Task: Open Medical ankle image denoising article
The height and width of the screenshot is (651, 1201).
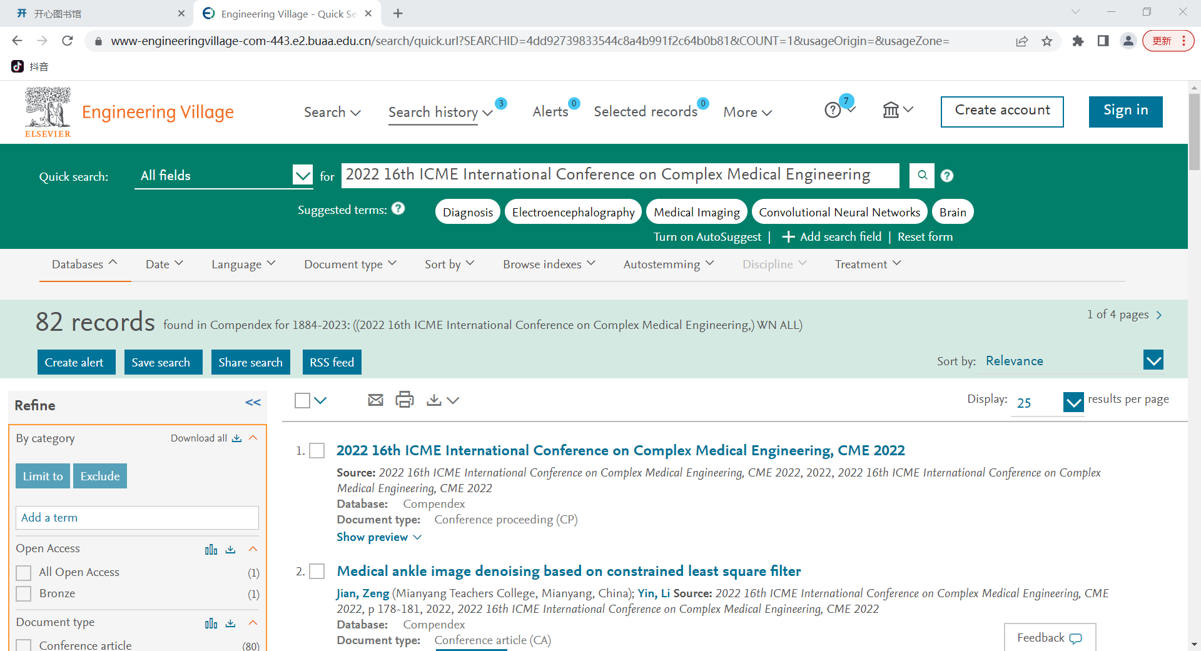Action: click(569, 571)
